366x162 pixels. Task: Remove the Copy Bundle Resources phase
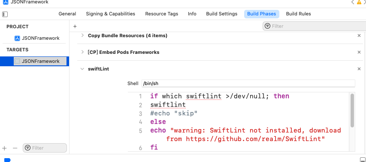tap(359, 35)
